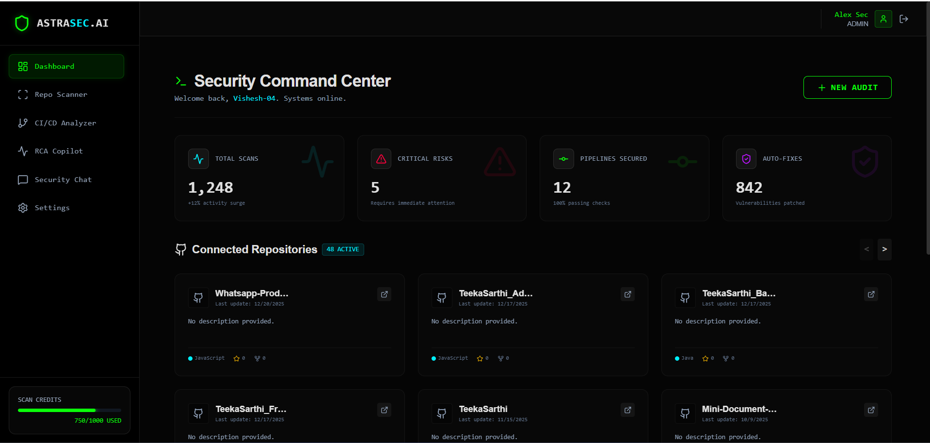Click the GitHub icon on TeekaSarthi_Fr... card
The width and height of the screenshot is (930, 443).
[x=198, y=413]
